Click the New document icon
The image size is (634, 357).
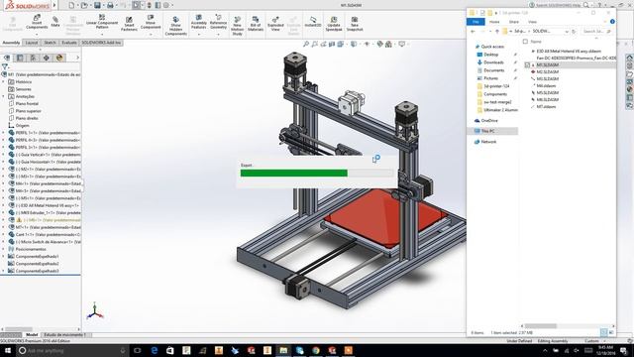pos(71,5)
